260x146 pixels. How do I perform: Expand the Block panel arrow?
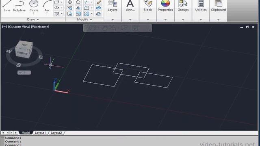(x=148, y=20)
